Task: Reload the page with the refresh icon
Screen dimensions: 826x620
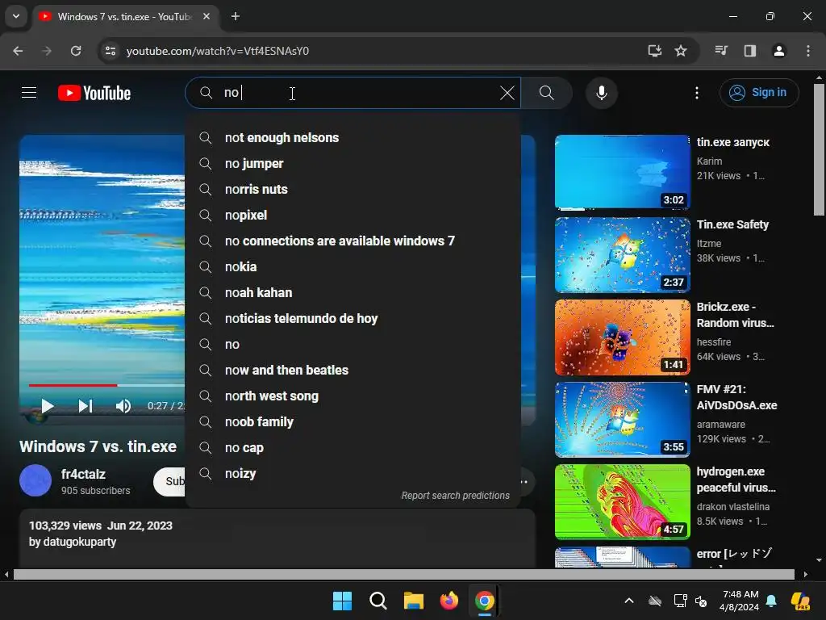Action: click(76, 51)
